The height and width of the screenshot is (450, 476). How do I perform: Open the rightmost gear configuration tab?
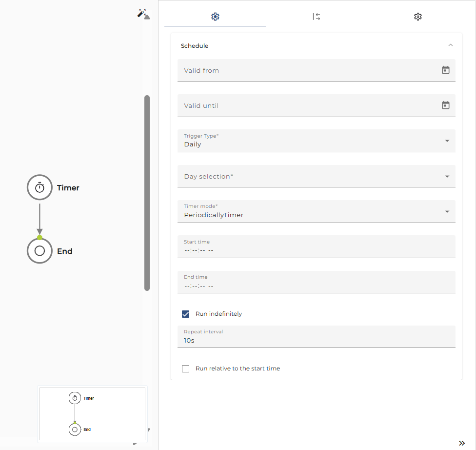pos(417,17)
